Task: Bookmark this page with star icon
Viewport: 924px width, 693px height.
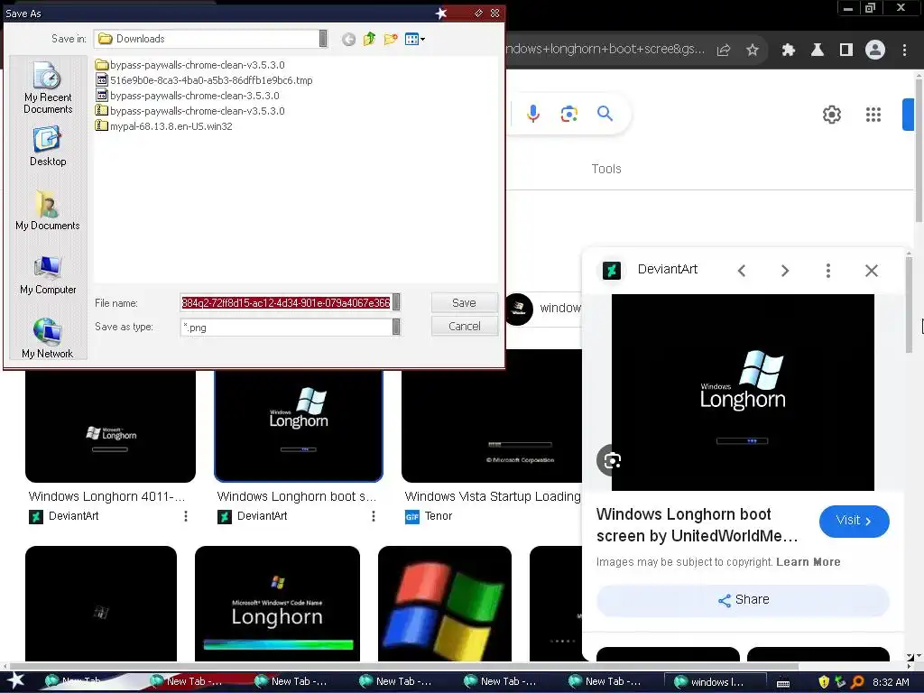Action: pyautogui.click(x=753, y=51)
